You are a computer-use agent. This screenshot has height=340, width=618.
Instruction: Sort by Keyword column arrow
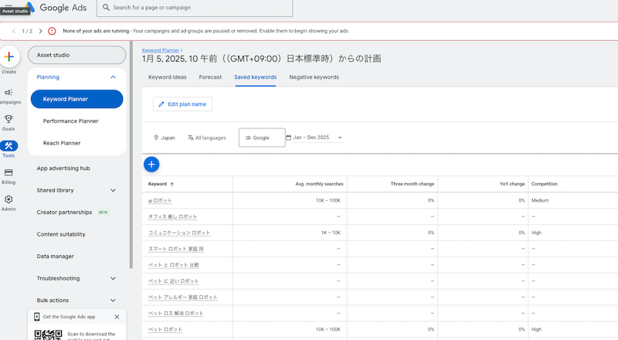[171, 184]
